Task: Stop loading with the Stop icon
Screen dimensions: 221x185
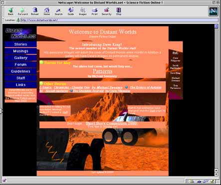Action: (x=119, y=11)
